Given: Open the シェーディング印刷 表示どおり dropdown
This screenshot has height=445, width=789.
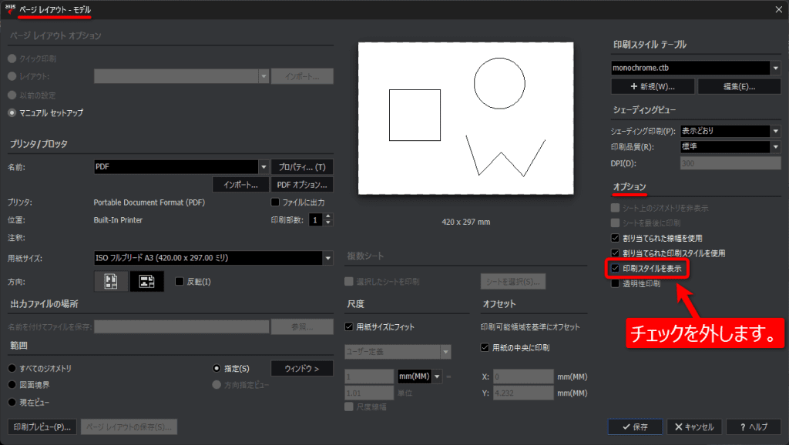Looking at the screenshot, I should pos(775,131).
